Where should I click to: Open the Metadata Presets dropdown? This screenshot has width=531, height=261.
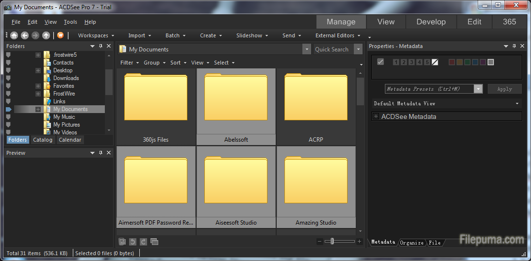478,89
